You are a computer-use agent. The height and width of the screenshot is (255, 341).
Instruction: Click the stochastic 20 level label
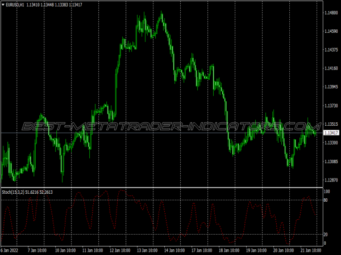coord(326,235)
